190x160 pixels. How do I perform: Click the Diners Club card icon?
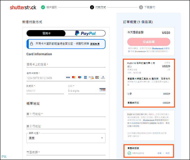103,77
